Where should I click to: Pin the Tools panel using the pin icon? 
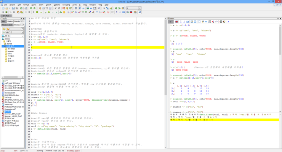(21, 18)
